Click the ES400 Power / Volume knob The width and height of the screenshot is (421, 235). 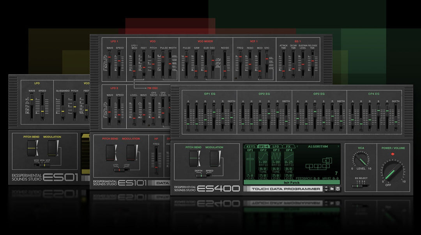tap(393, 171)
